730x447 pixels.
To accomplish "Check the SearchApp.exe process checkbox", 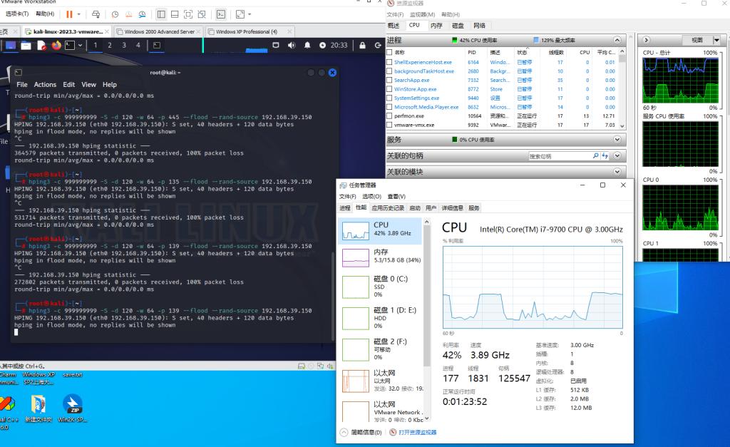I will click(389, 80).
